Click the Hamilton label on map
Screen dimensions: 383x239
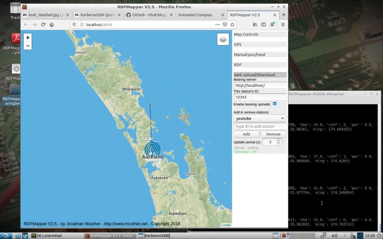pyautogui.click(x=178, y=214)
